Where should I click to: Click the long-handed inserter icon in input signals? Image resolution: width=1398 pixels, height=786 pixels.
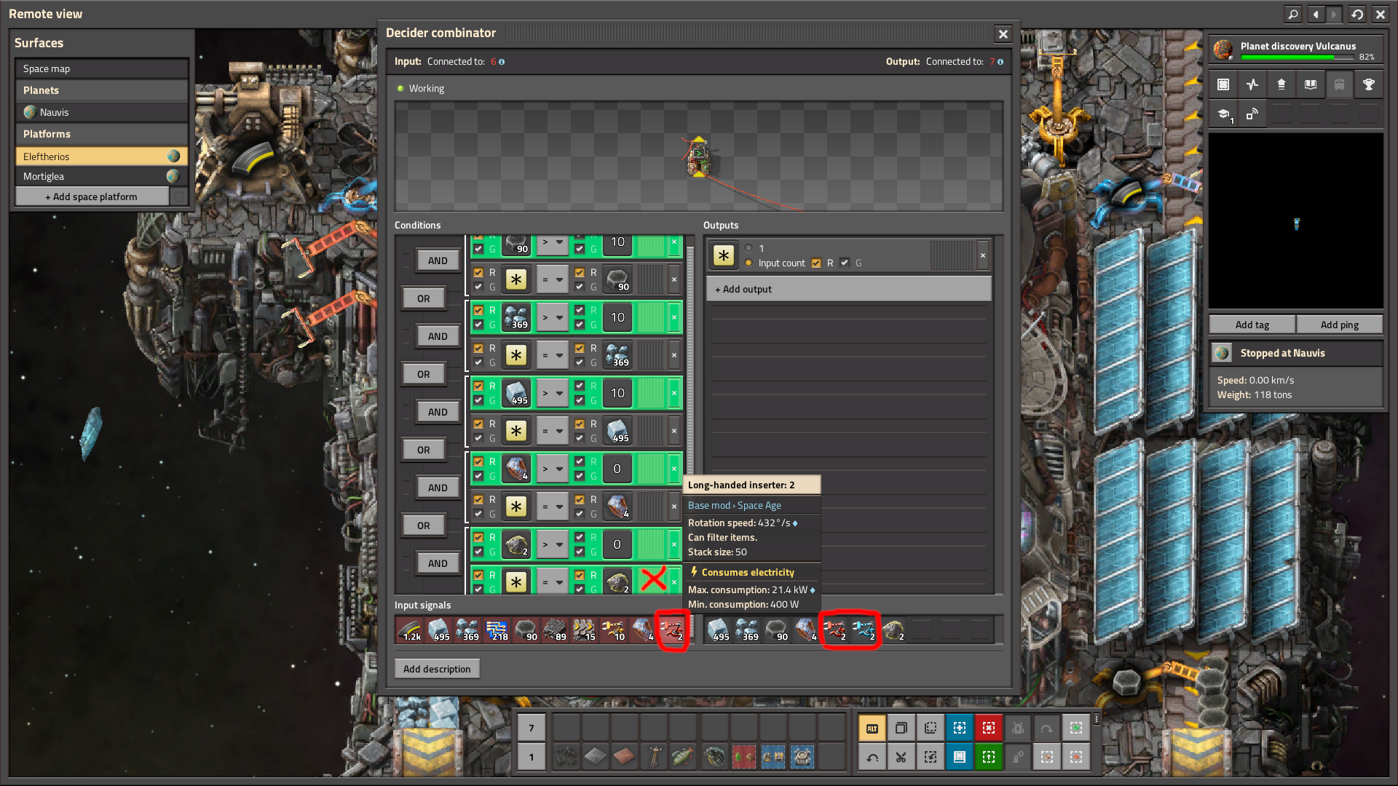[672, 630]
